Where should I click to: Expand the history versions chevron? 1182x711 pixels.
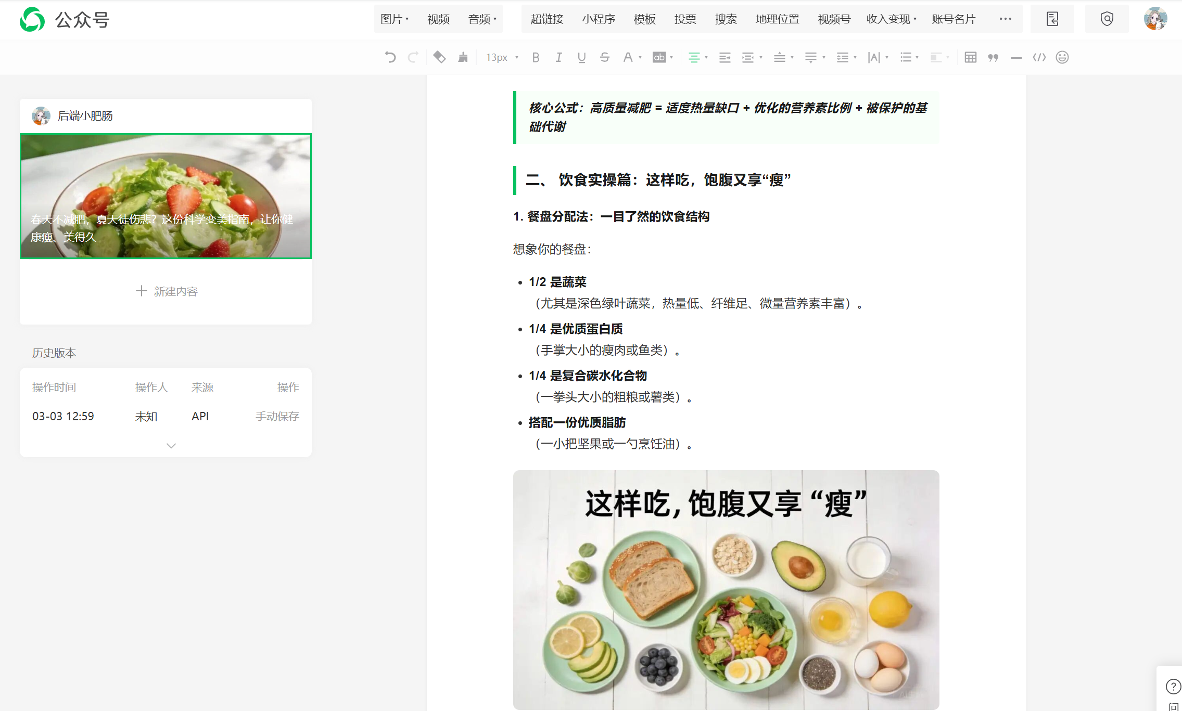171,446
